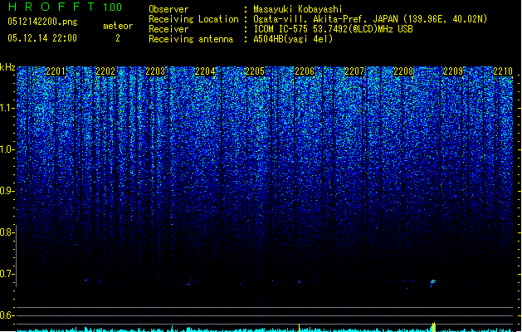522x332 pixels.
Task: Click the 0.9 frequency axis label
Action: (x=7, y=191)
